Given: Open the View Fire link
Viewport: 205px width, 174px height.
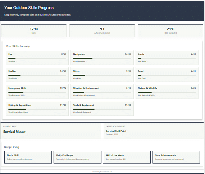Looking at the screenshot, I should tap(13, 61).
